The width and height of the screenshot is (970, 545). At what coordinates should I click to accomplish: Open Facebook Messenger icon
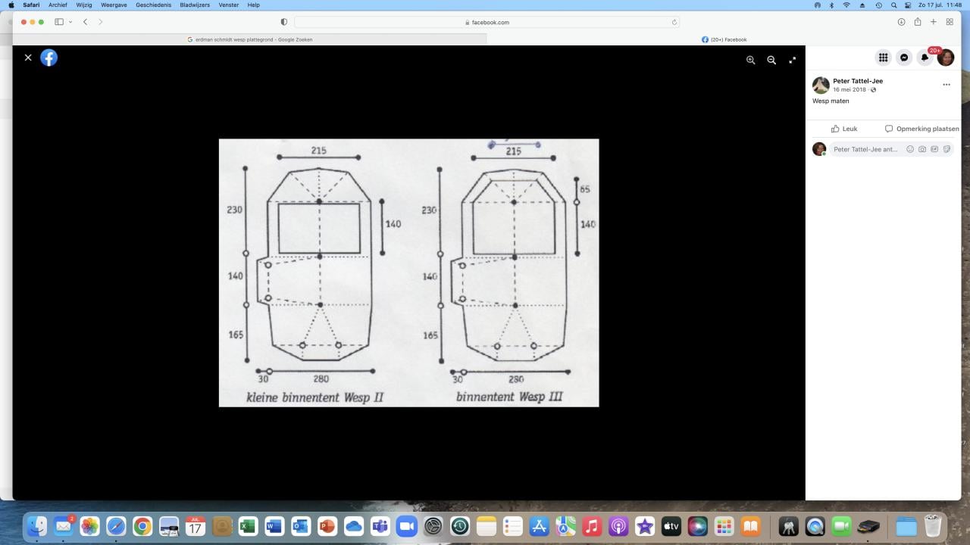click(904, 58)
